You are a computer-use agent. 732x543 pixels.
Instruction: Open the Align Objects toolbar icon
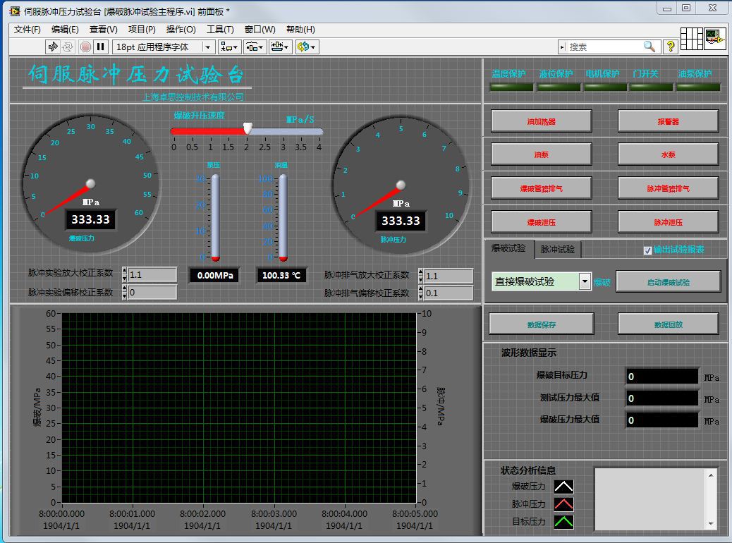(229, 47)
